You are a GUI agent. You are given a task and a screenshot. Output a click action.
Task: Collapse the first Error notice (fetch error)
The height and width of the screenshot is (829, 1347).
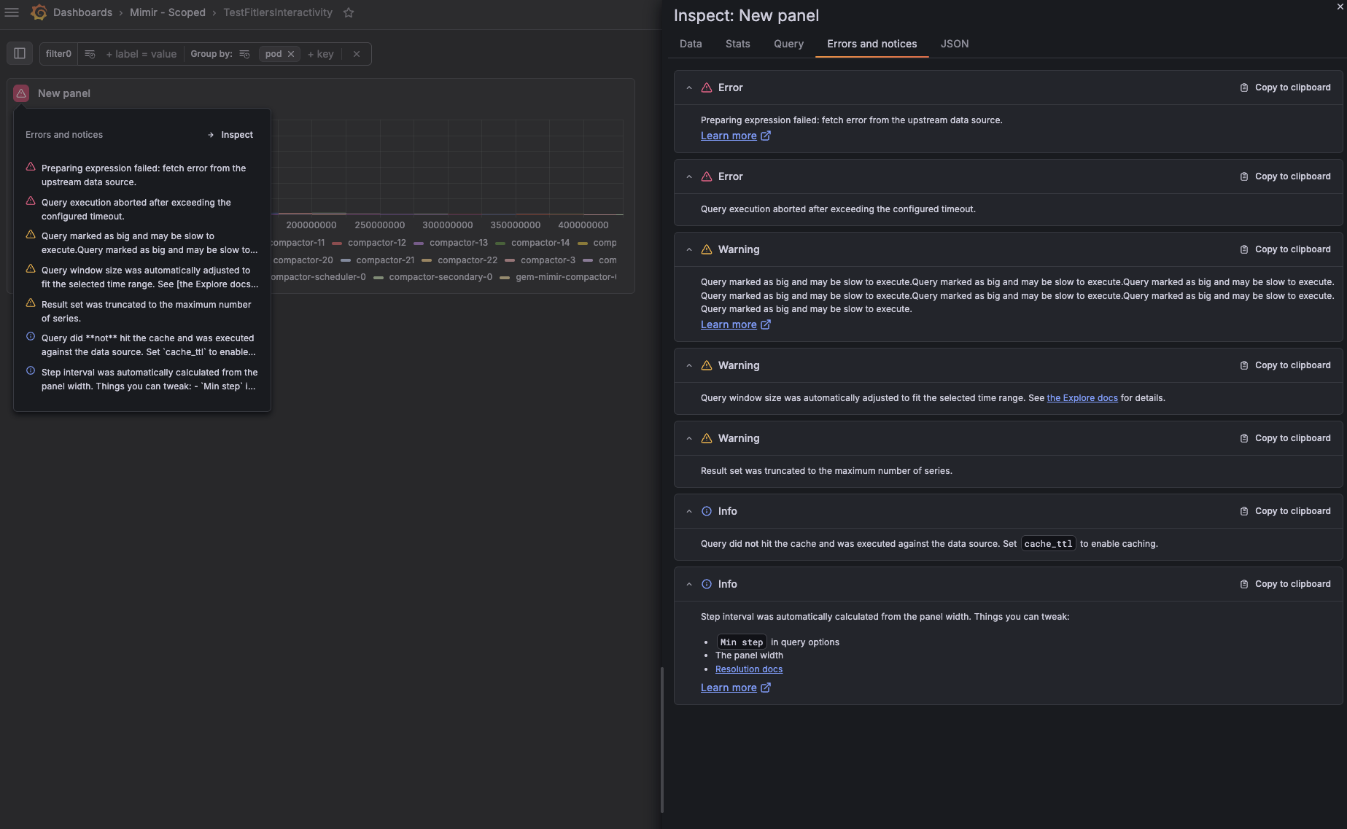pyautogui.click(x=689, y=87)
